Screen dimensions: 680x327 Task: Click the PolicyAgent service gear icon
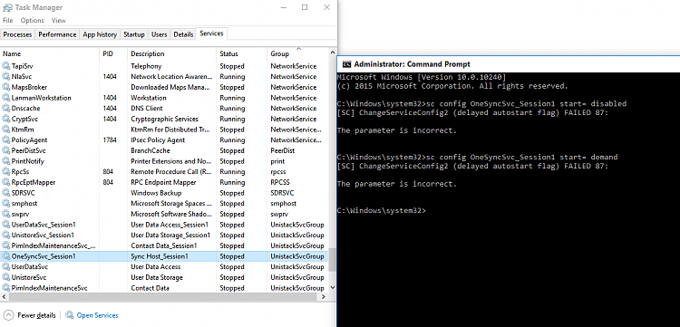pyautogui.click(x=5, y=139)
